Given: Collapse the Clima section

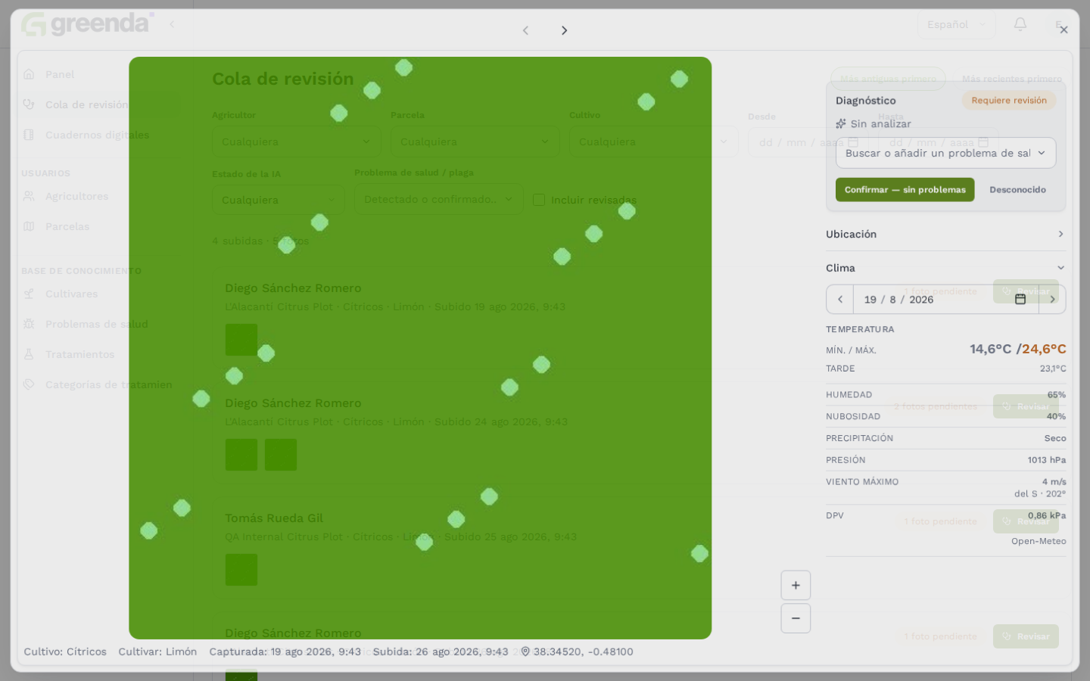Looking at the screenshot, I should click(945, 268).
